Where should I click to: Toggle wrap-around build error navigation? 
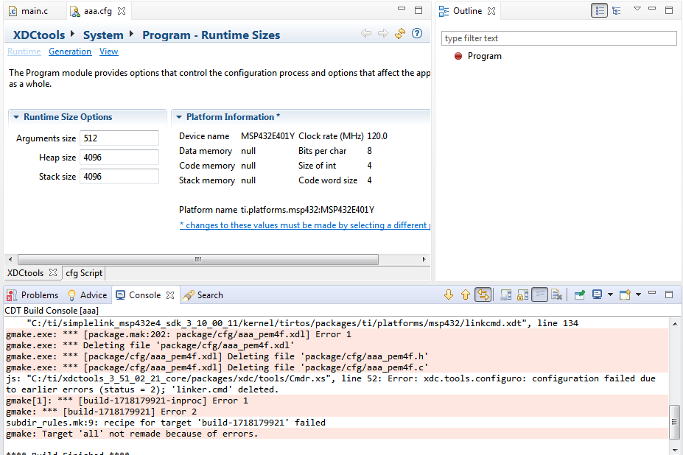click(x=483, y=295)
